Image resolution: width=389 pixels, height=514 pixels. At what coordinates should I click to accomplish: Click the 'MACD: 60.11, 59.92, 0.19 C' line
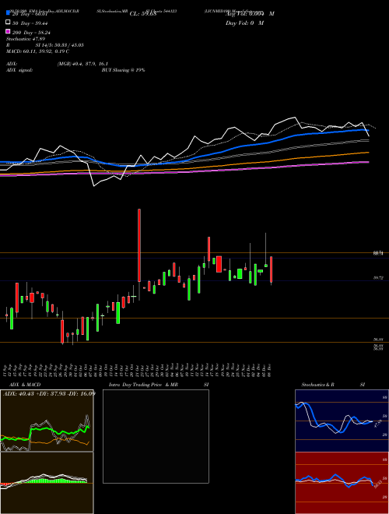[37, 51]
